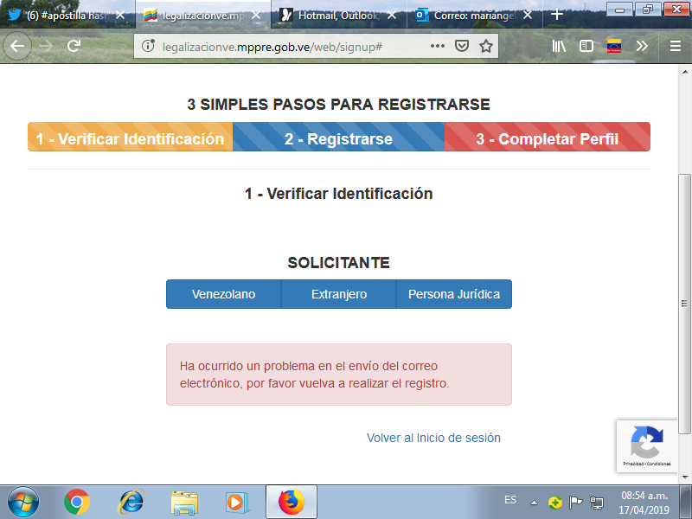Image resolution: width=692 pixels, height=519 pixels.
Task: Open the Firefox hamburger menu
Action: coord(676,46)
